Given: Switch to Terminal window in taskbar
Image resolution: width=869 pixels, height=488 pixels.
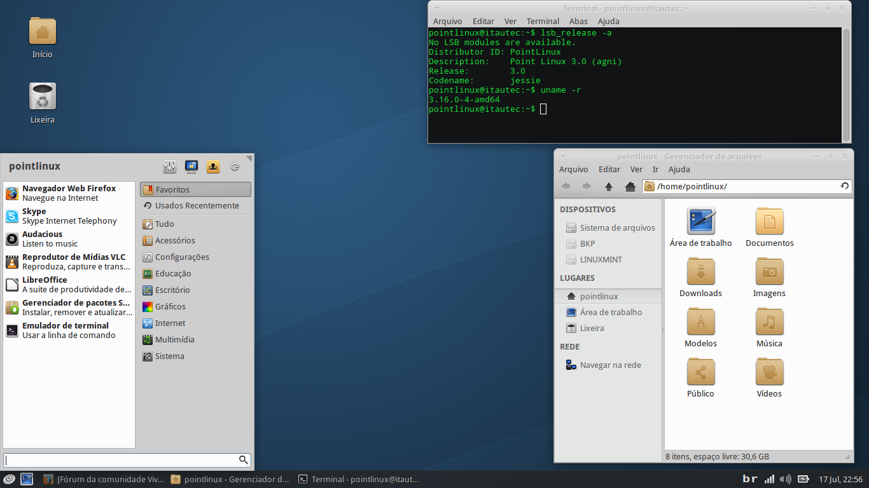Looking at the screenshot, I should coord(359,479).
